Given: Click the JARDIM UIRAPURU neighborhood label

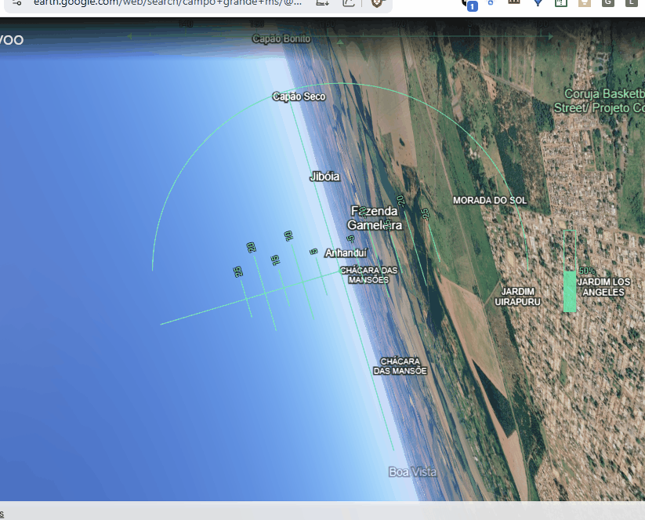Looking at the screenshot, I should [517, 296].
